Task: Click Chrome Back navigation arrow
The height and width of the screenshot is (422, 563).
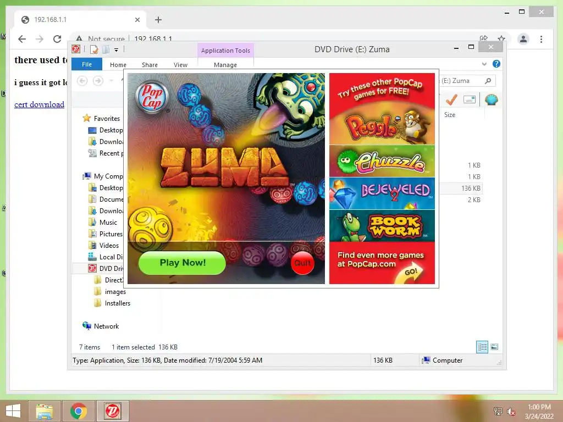Action: coord(22,39)
